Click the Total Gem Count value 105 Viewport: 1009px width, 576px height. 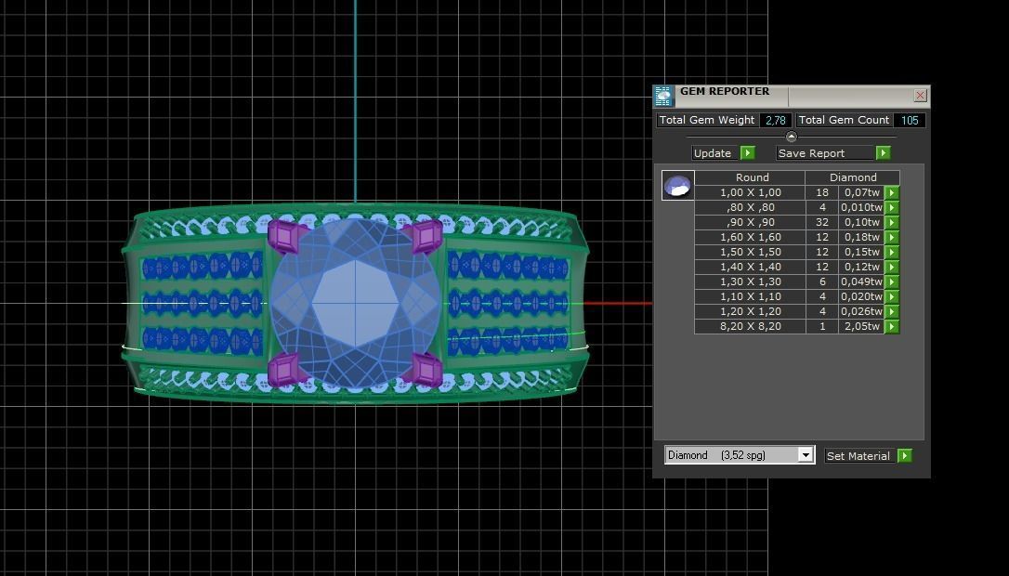(910, 121)
